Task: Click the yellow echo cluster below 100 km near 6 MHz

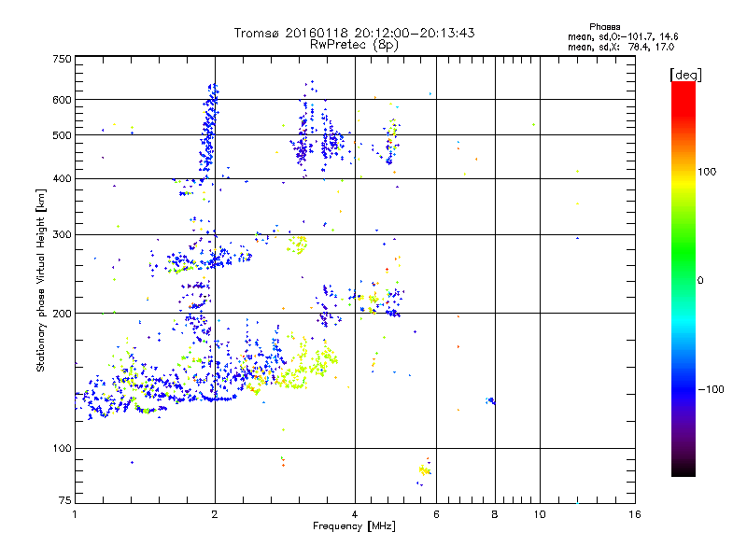Action: pyautogui.click(x=425, y=470)
